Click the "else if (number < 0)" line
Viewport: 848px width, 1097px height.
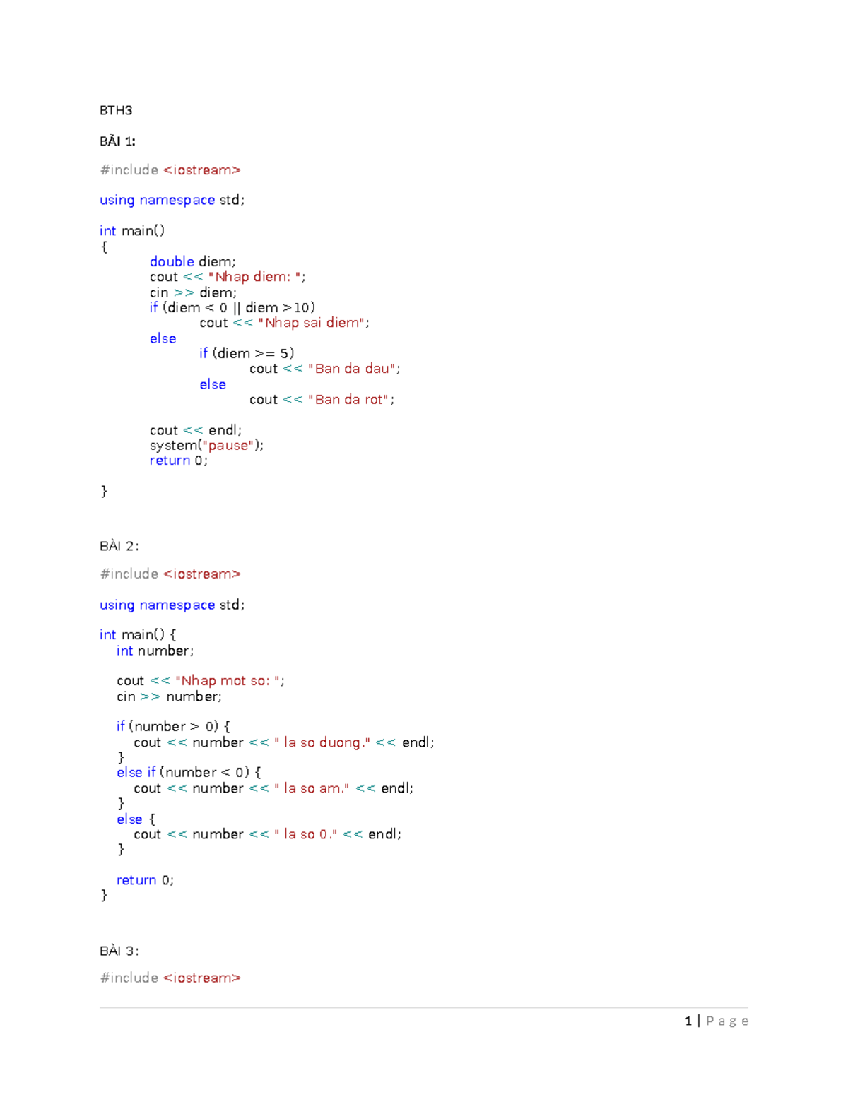point(189,773)
